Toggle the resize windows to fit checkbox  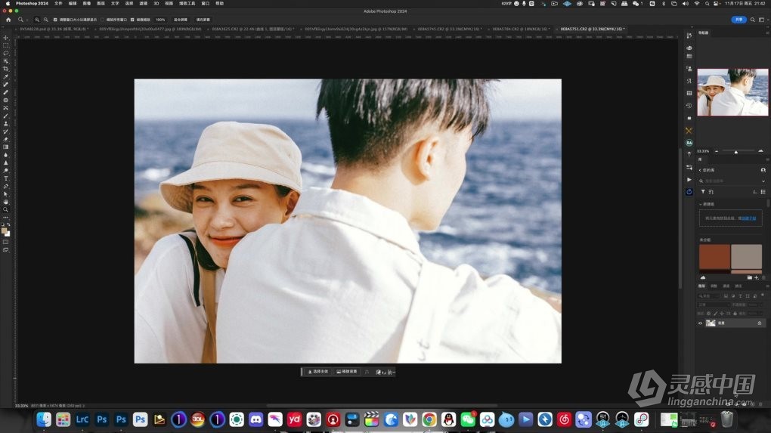pos(56,20)
